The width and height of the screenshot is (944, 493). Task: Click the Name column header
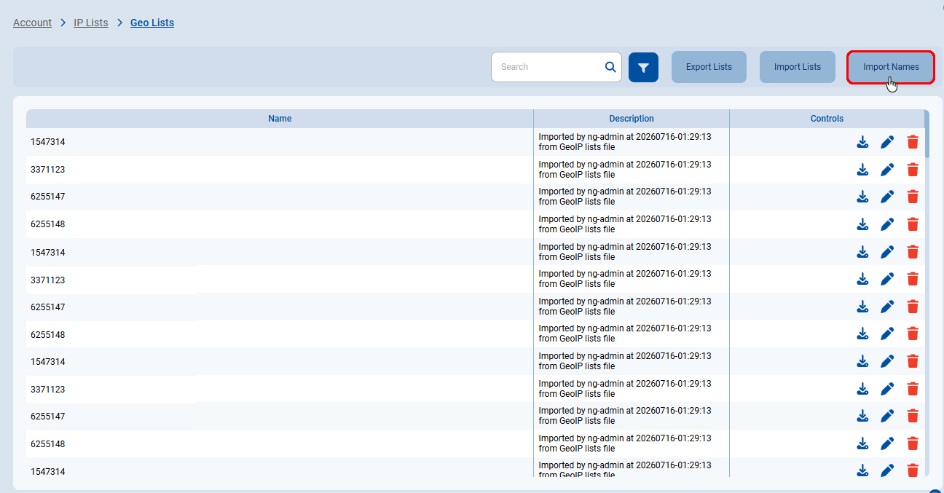(280, 119)
